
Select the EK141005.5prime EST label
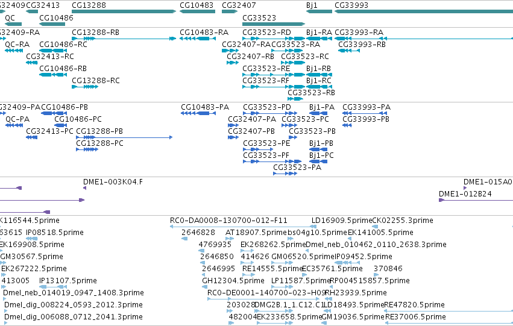[380, 233]
